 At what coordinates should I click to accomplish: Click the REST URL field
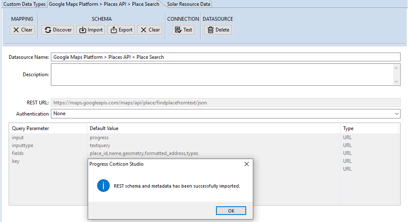pos(226,103)
